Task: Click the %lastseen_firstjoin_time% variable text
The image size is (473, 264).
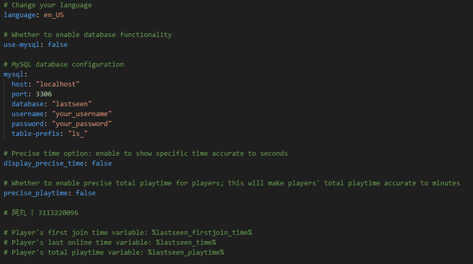Action: tap(202, 233)
